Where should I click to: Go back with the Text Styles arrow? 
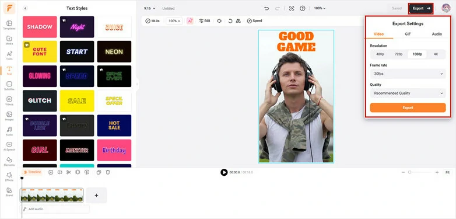(x=25, y=8)
